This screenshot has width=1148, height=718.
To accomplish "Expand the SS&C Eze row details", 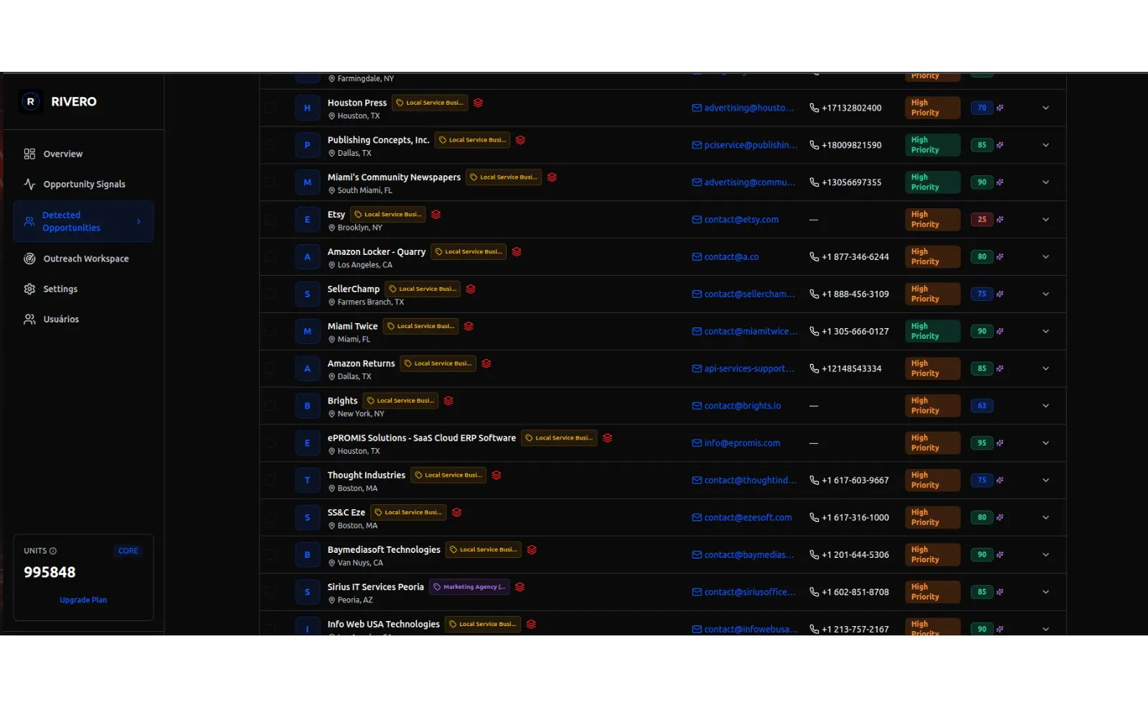I will pos(1045,518).
